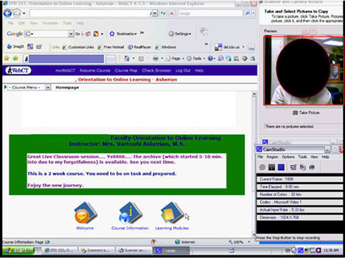Screen dimensions: 345x258
Task: Click Customize Links in Links bar
Action: pos(78,47)
